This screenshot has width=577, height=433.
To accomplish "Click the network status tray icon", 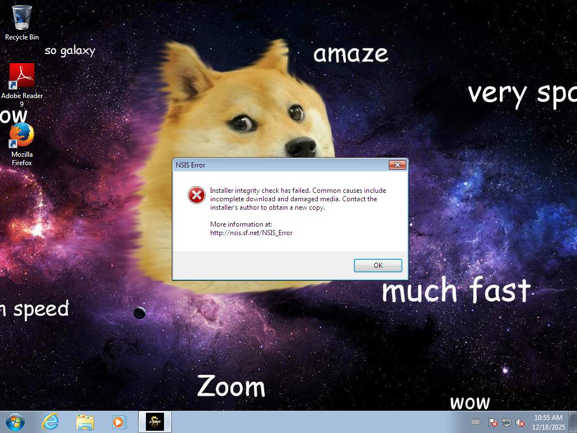I will (507, 422).
